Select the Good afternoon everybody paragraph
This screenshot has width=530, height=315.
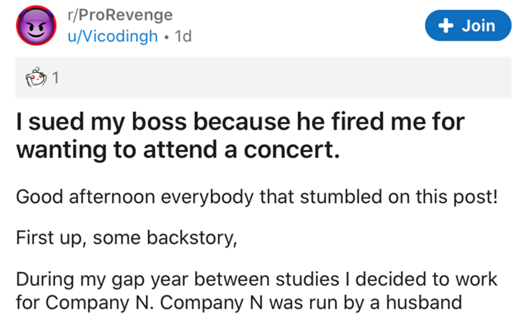257,197
